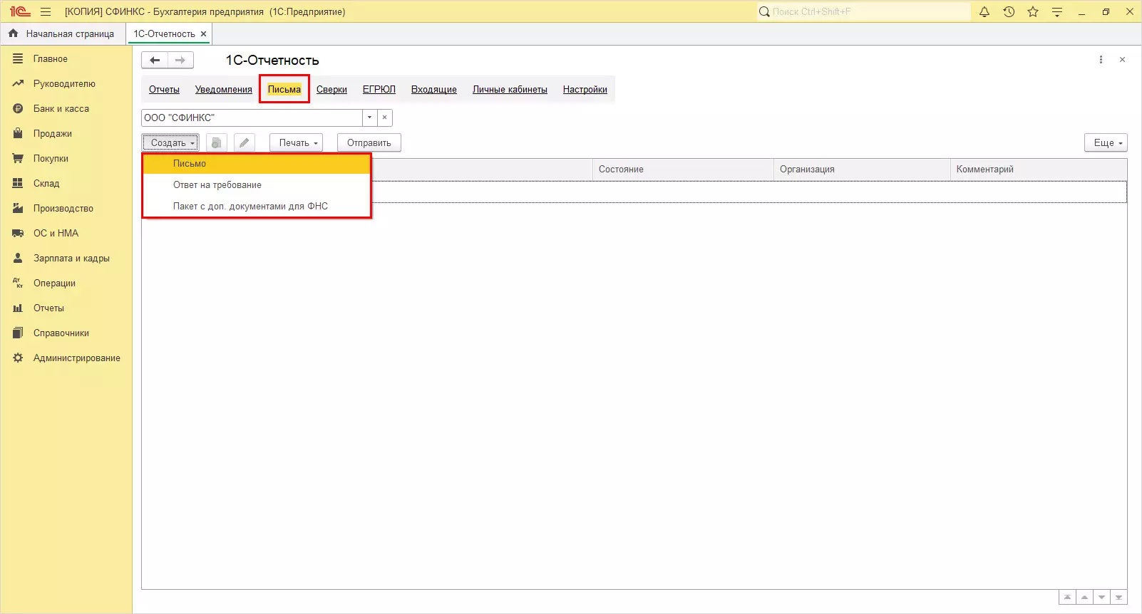Switch to the Начальная страница tab
This screenshot has height=614, width=1142.
pyautogui.click(x=63, y=34)
